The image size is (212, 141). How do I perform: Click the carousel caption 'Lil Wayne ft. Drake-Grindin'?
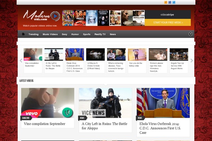click(x=94, y=66)
